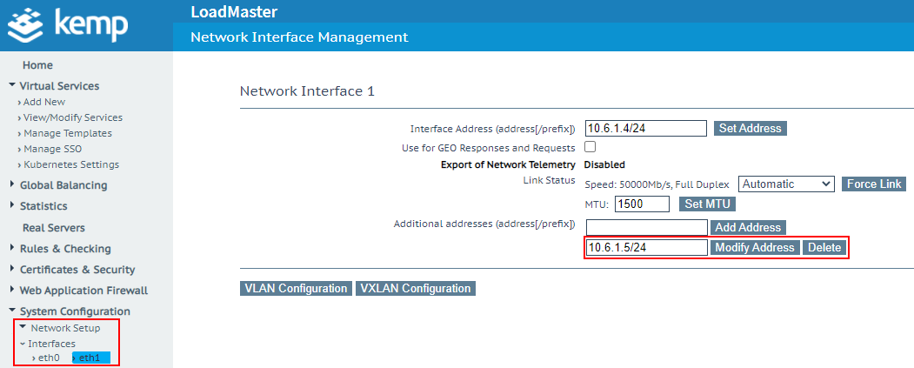Open the Real Servers page

tap(54, 228)
